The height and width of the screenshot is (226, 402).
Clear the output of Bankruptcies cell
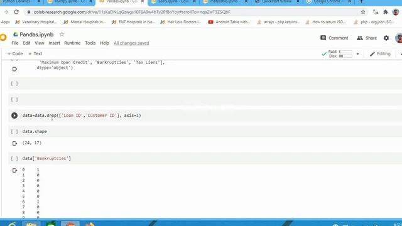pyautogui.click(x=14, y=170)
